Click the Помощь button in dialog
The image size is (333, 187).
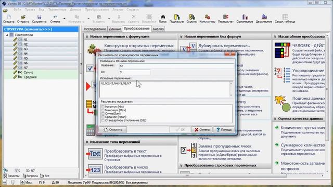[x=224, y=129]
